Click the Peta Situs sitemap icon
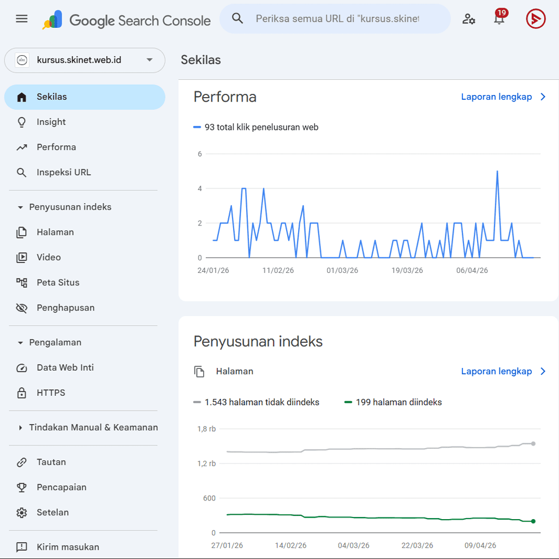Viewport: 559px width, 559px height. (x=22, y=283)
